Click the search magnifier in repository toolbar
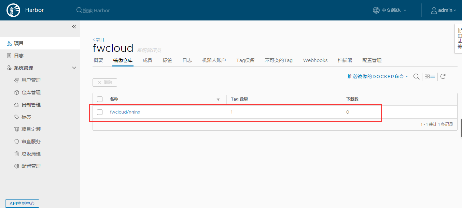Image resolution: width=462 pixels, height=208 pixels. [416, 76]
